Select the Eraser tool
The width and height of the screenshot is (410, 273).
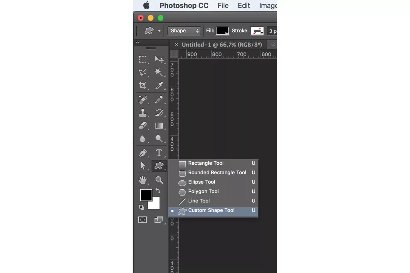tap(143, 125)
